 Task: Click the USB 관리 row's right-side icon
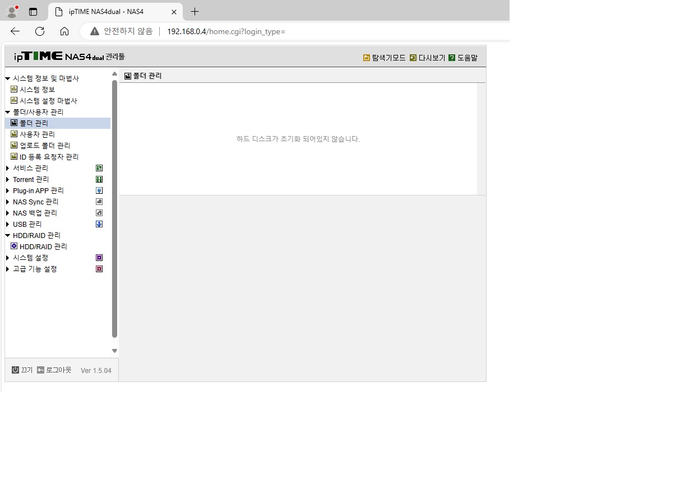[x=99, y=224]
